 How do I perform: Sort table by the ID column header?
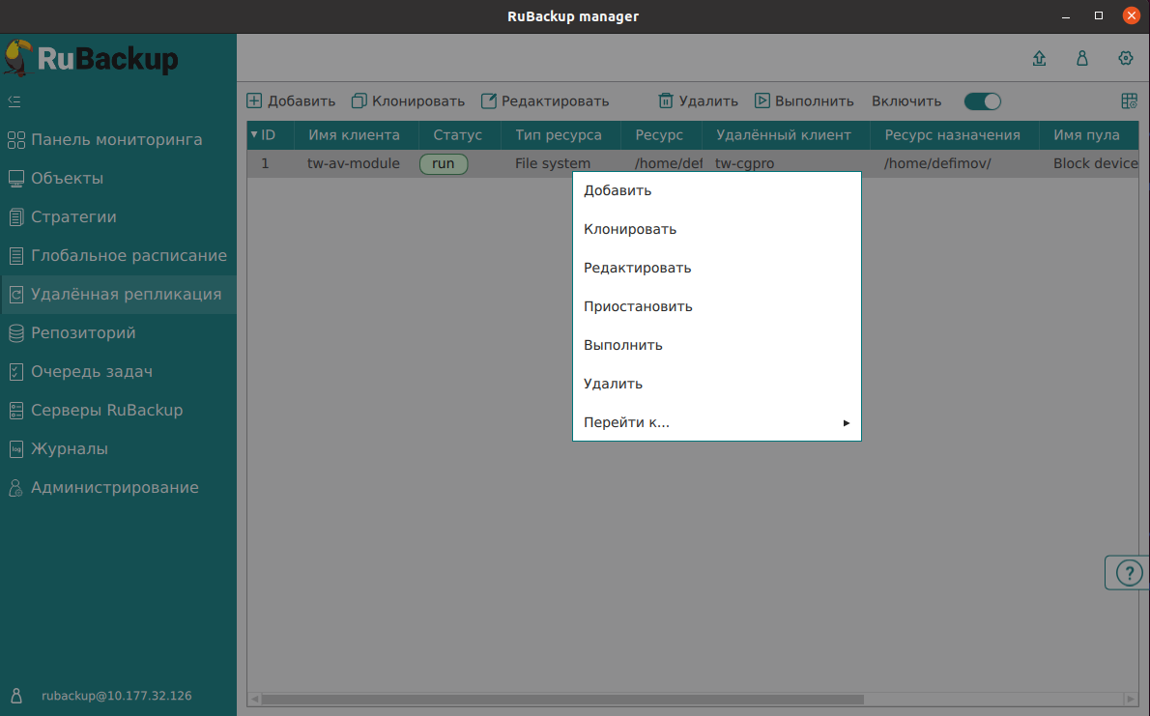pyautogui.click(x=268, y=135)
